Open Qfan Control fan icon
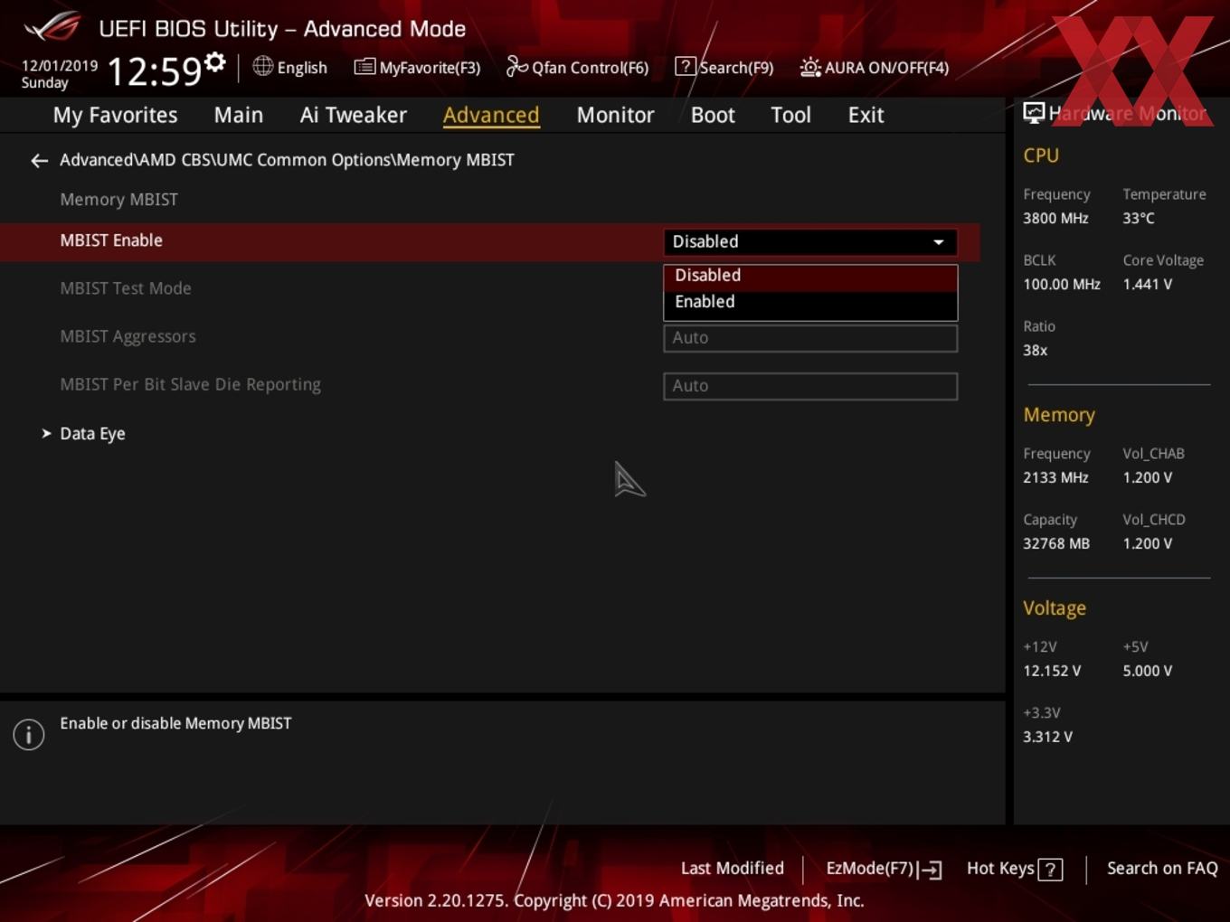This screenshot has width=1230, height=922. point(516,66)
